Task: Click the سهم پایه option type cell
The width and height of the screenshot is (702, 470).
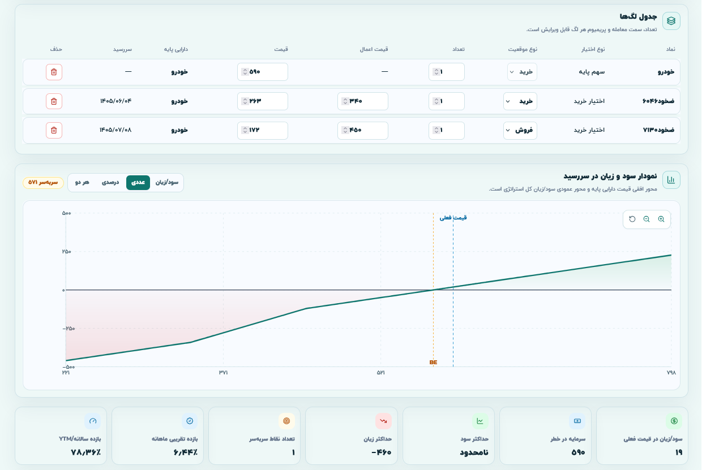Action: [x=591, y=72]
